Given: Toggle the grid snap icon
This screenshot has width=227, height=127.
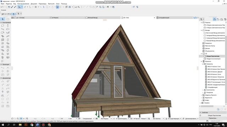Looking at the screenshot, I should pyautogui.click(x=35, y=7).
